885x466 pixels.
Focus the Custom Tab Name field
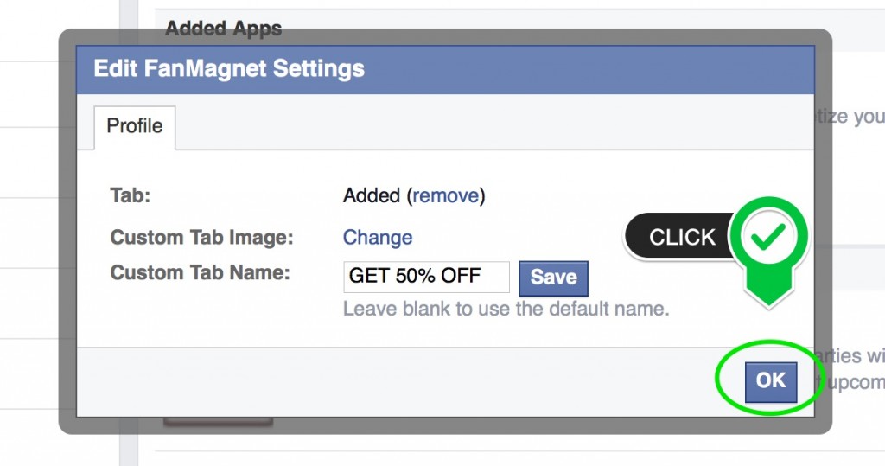point(426,276)
